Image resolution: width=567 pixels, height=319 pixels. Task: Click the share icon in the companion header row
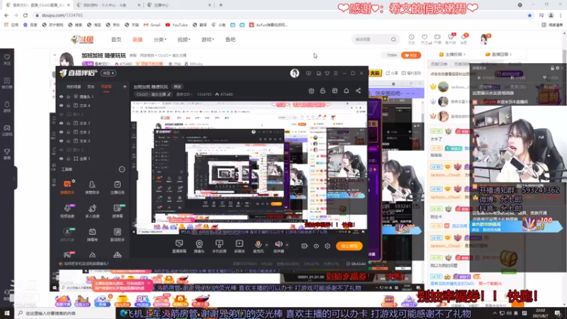[358, 91]
